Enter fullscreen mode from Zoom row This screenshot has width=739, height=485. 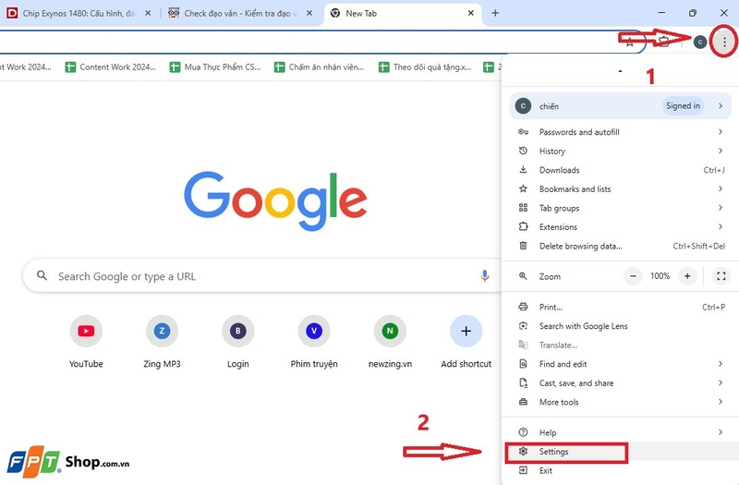(721, 276)
